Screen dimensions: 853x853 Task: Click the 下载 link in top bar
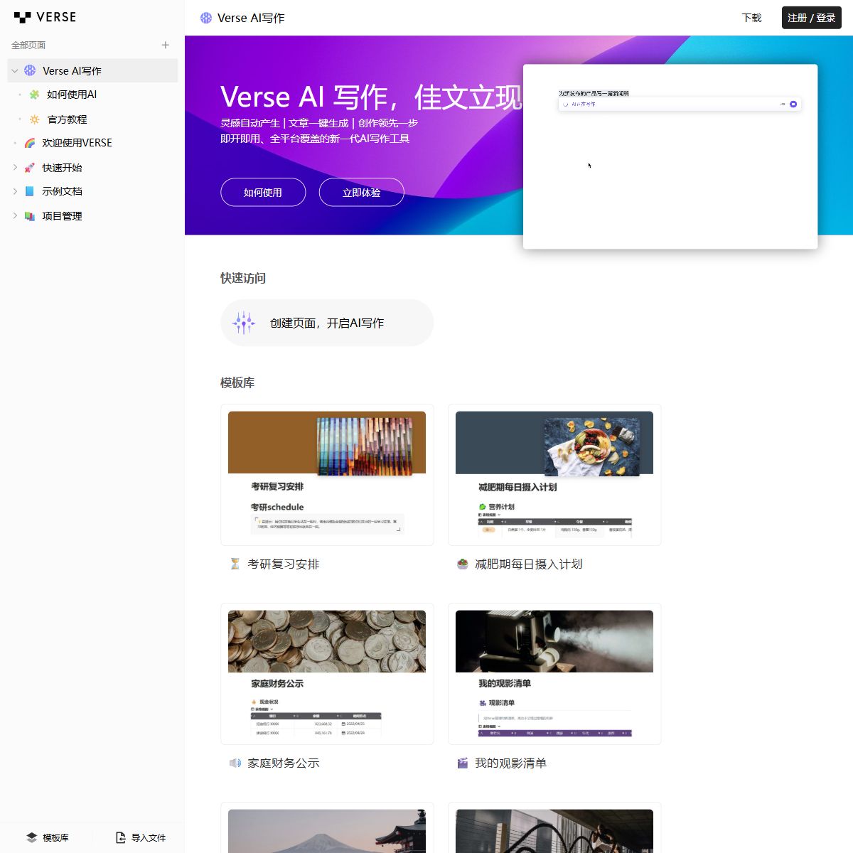pos(751,18)
